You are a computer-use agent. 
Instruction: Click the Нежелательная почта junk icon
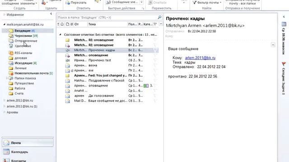[x=11, y=73]
